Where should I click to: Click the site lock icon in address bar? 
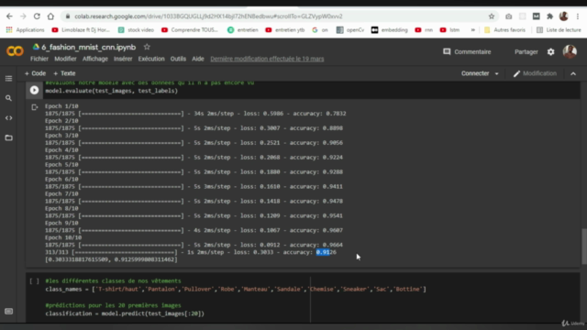pos(68,16)
